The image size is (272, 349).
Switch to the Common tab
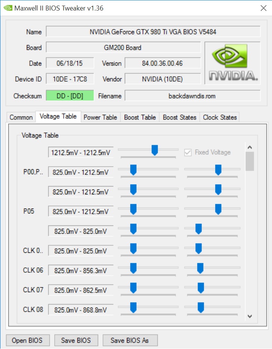pyautogui.click(x=21, y=117)
